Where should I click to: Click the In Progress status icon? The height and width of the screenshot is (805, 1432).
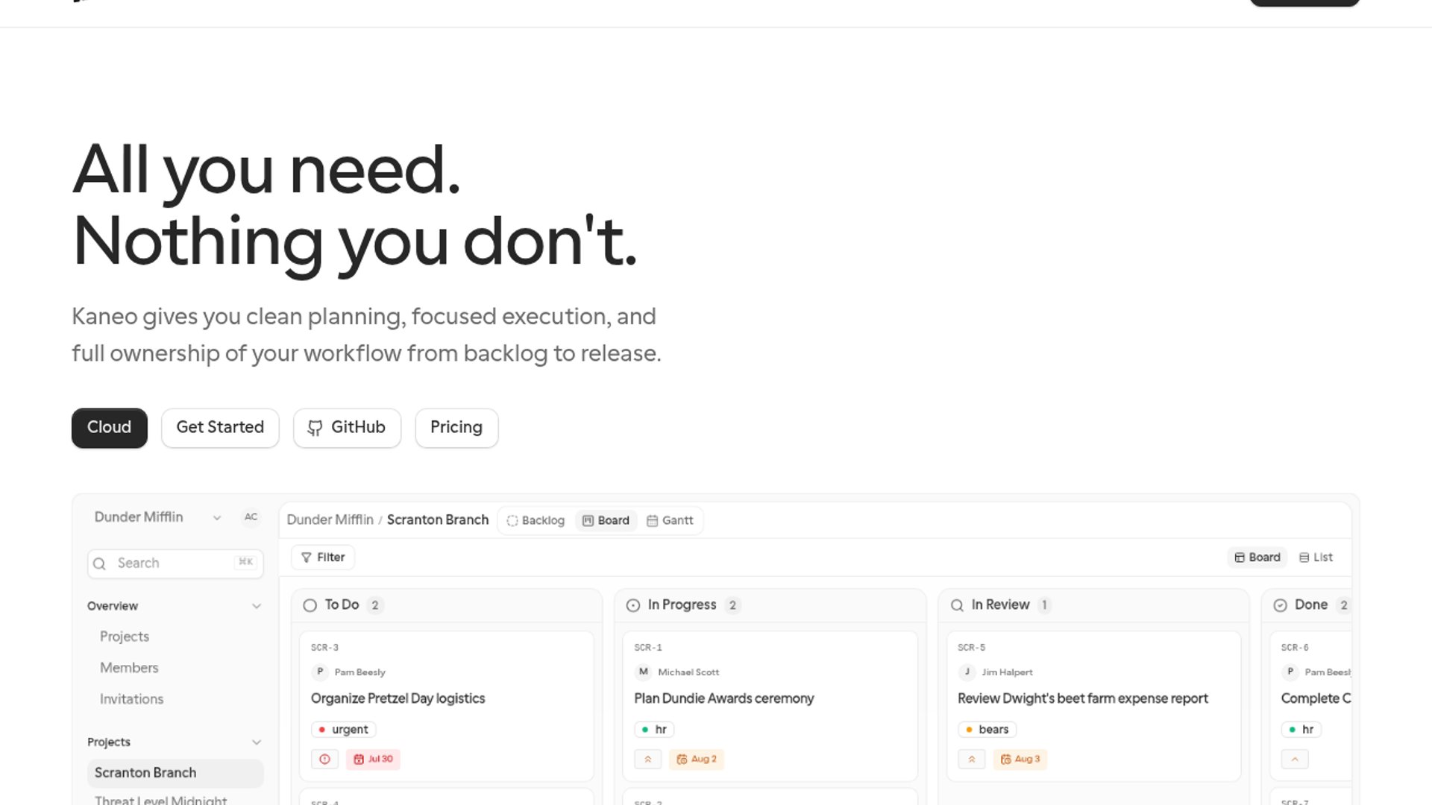[633, 605]
